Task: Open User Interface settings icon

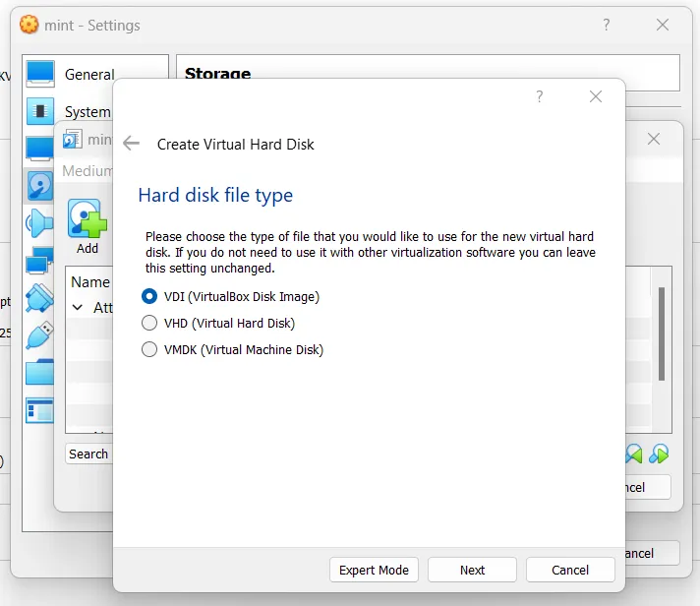Action: coord(39,410)
